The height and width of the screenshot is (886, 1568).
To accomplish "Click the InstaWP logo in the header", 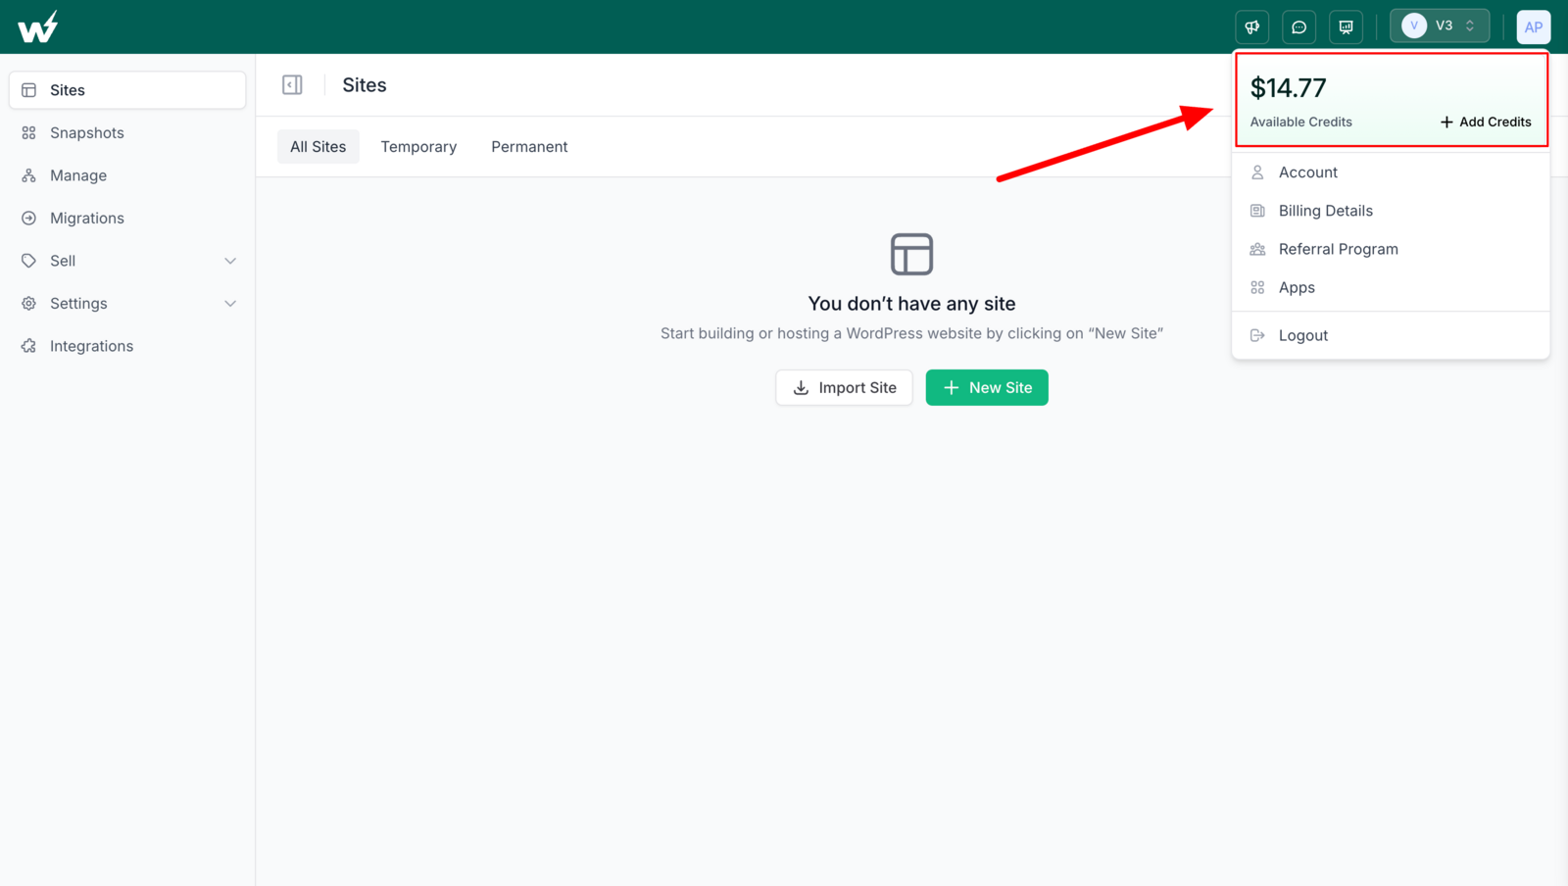I will [37, 26].
